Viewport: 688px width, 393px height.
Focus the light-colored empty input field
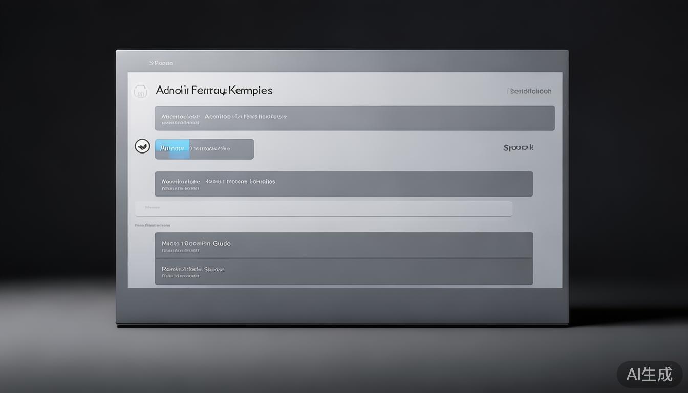click(x=324, y=209)
